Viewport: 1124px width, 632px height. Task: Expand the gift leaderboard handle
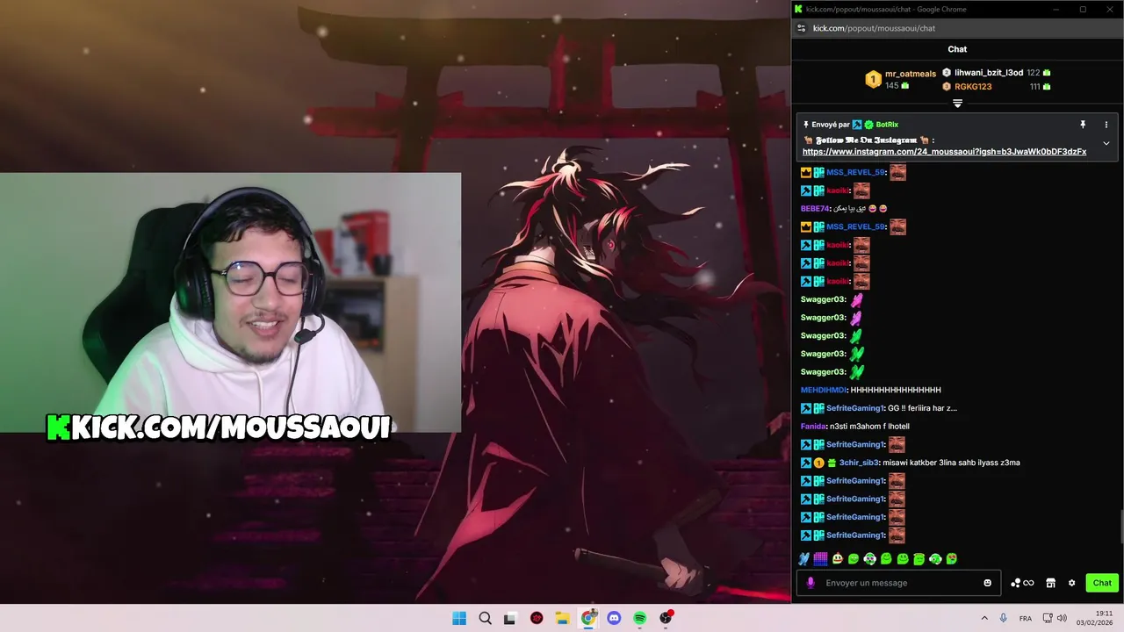coord(957,103)
